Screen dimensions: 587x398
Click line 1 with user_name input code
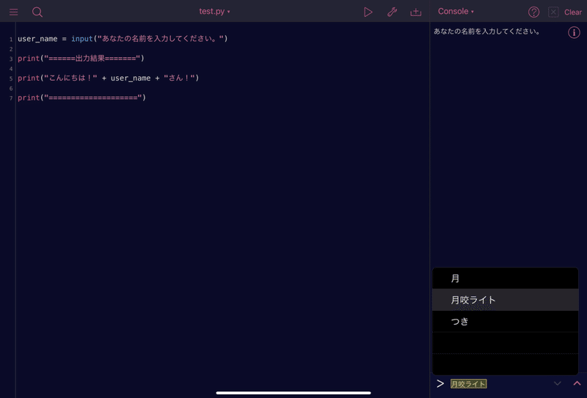123,39
